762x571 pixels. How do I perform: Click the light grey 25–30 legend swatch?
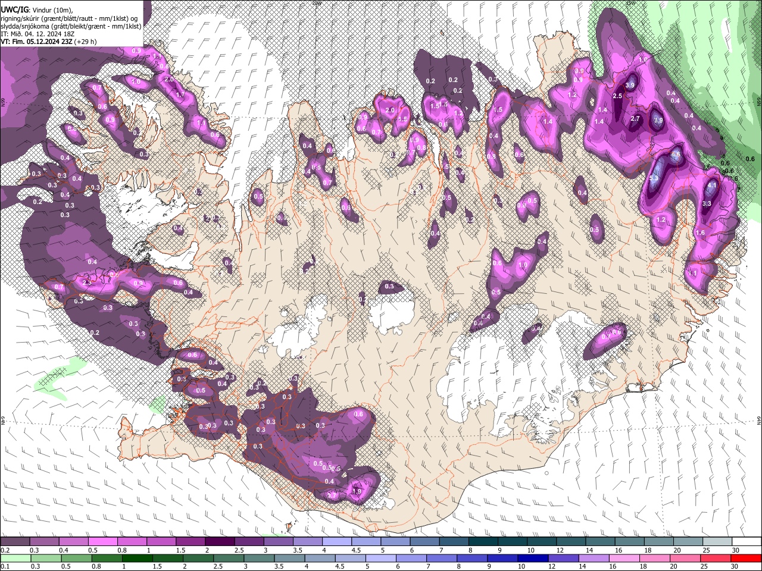pos(718,542)
